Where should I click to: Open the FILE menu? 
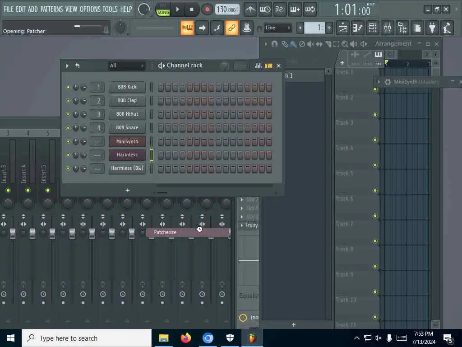[x=9, y=9]
